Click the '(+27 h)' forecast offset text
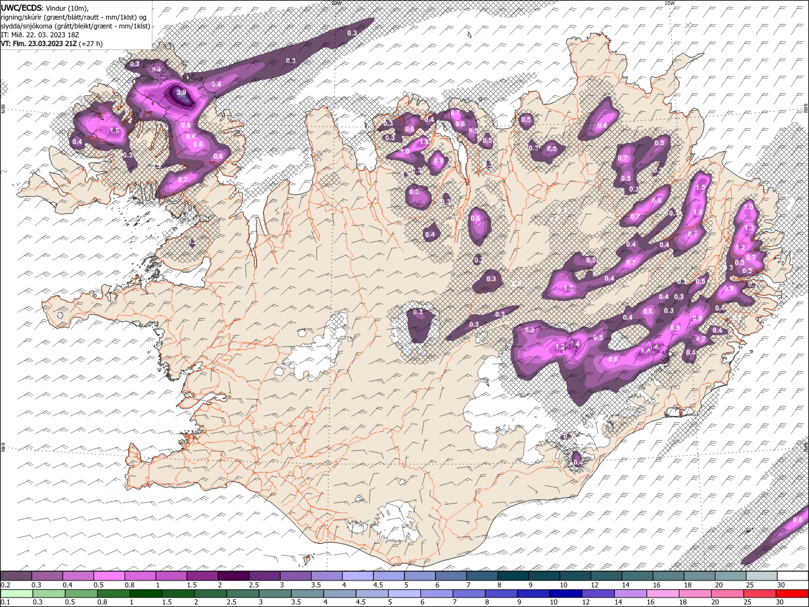The width and height of the screenshot is (809, 607). (90, 44)
